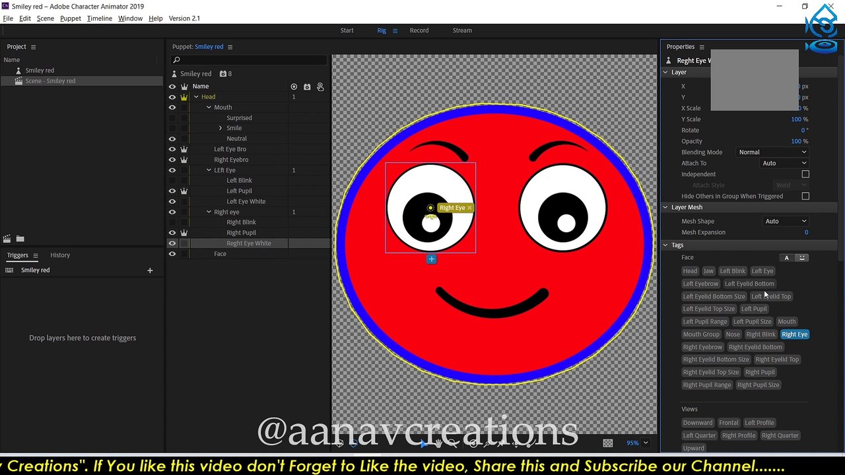The height and width of the screenshot is (475, 845).
Task: Click the crown independence column header icon
Action: coord(184,86)
